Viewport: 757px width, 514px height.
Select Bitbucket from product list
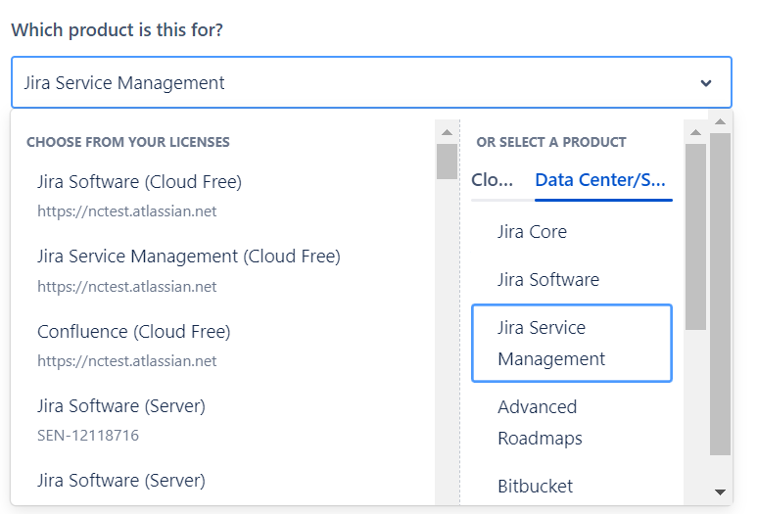535,487
